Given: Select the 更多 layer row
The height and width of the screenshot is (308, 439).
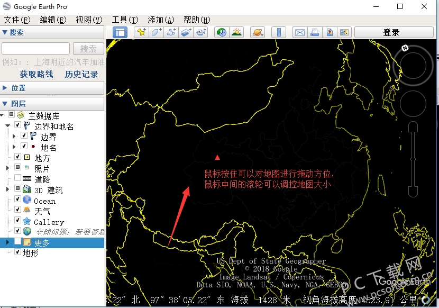Looking at the screenshot, I should [52, 243].
